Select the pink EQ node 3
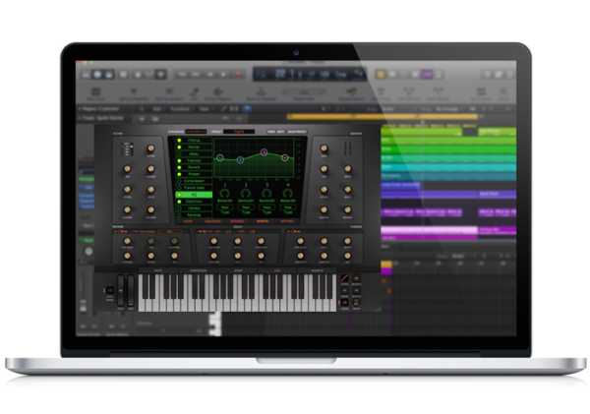The width and height of the screenshot is (590, 414). point(264,152)
